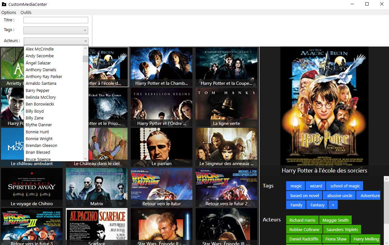
Task: Open the Options menu
Action: click(9, 12)
